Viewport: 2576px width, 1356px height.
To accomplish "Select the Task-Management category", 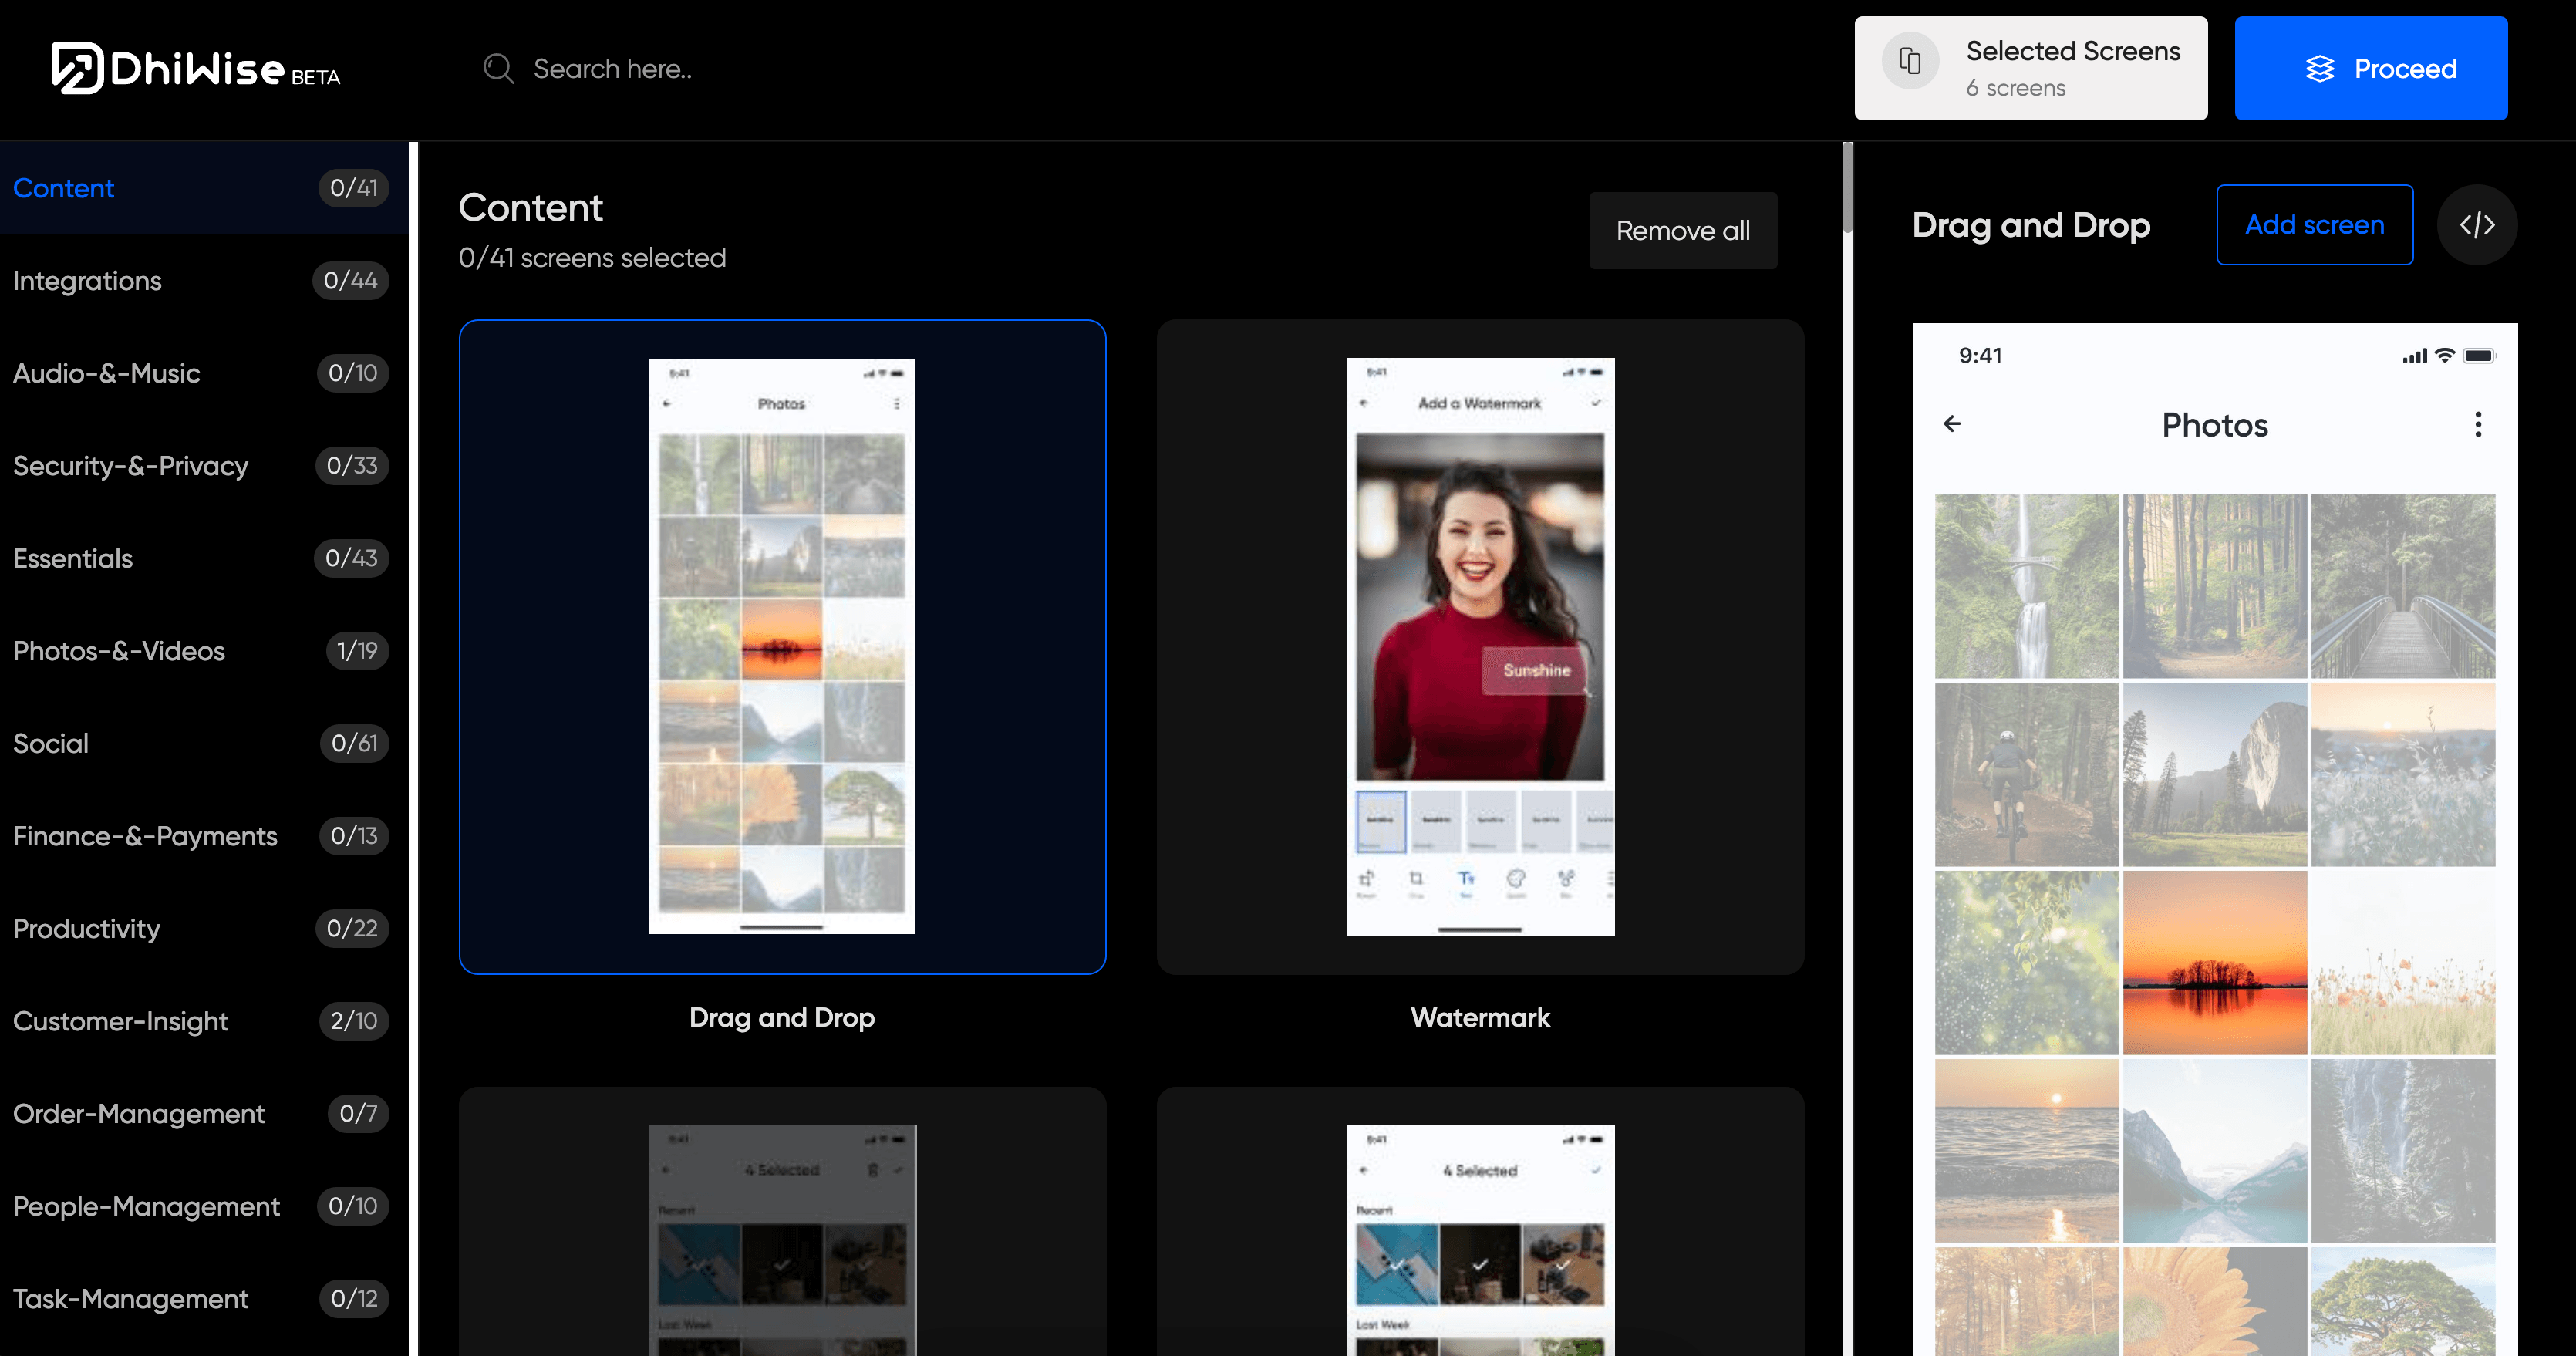I will coord(204,1298).
